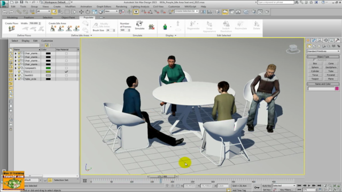Toggle the lightbulb visibility for Table_circle

[19, 79]
